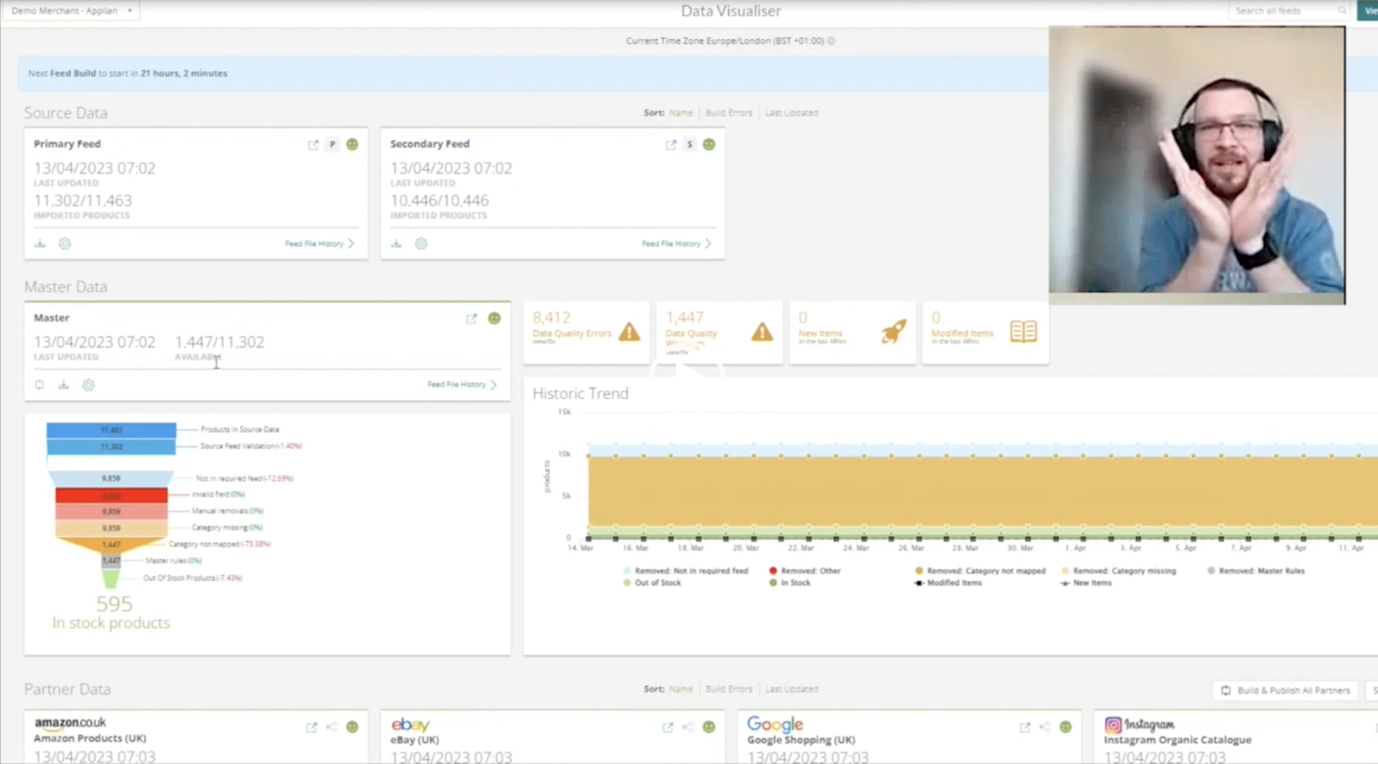Click eBay (UK) share icon
Viewport: 1378px width, 764px height.
coord(688,727)
